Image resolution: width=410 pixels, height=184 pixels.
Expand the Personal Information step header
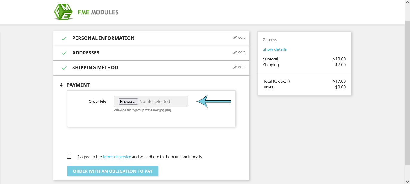coord(103,38)
